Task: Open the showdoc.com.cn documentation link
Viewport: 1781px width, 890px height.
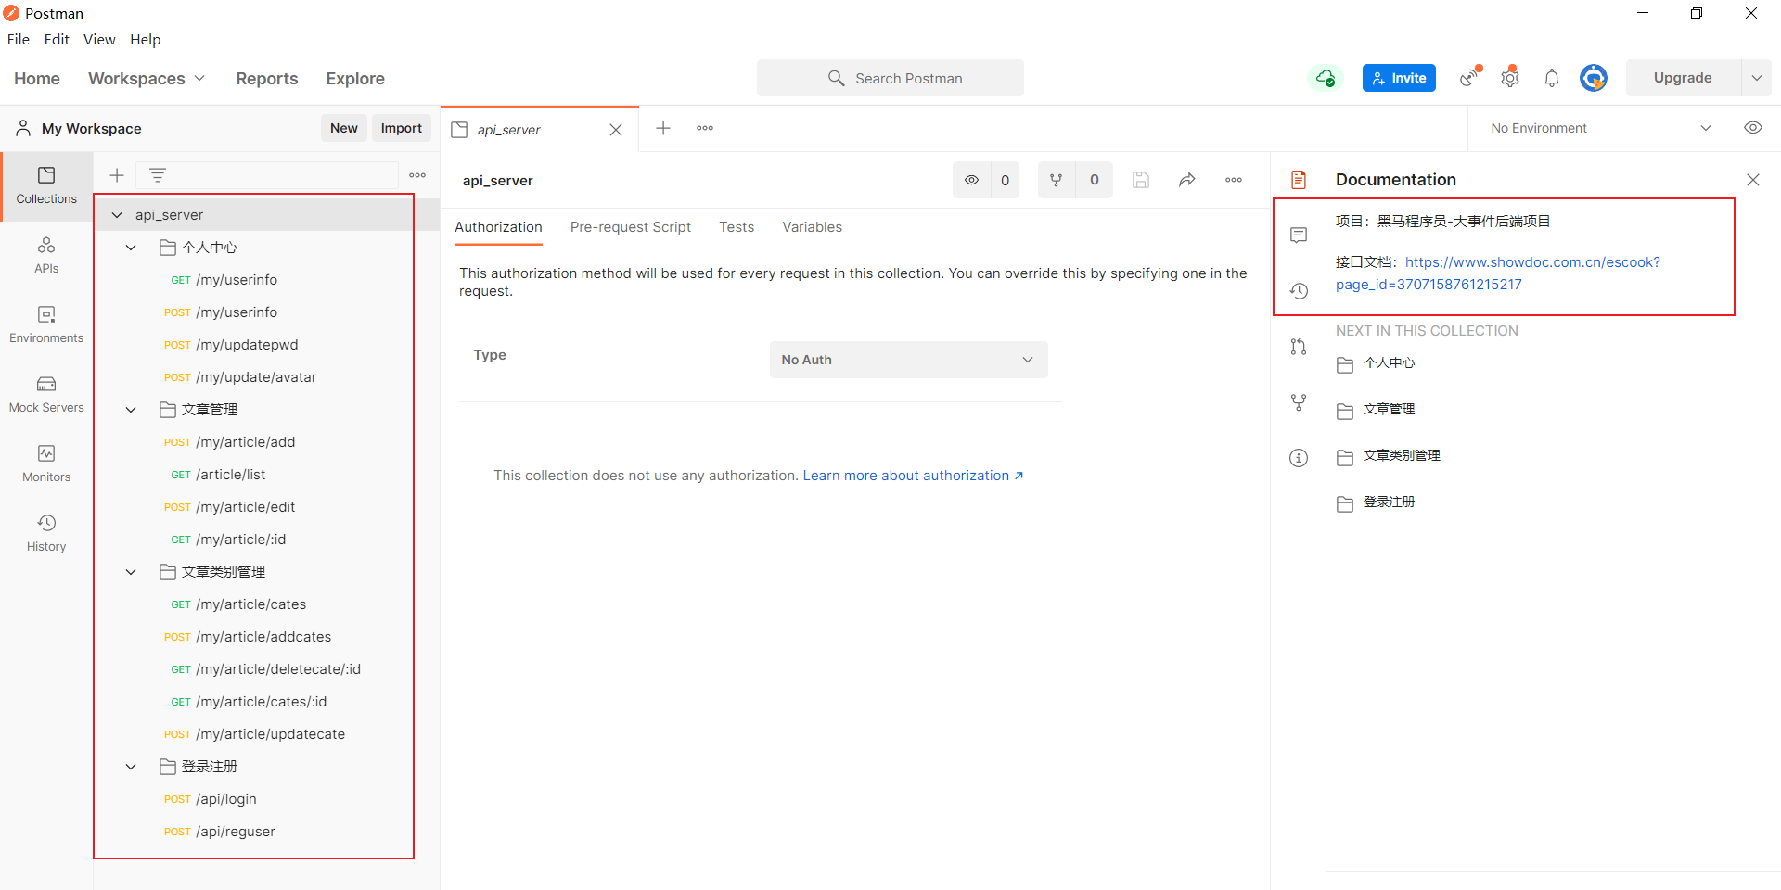Action: (1498, 273)
